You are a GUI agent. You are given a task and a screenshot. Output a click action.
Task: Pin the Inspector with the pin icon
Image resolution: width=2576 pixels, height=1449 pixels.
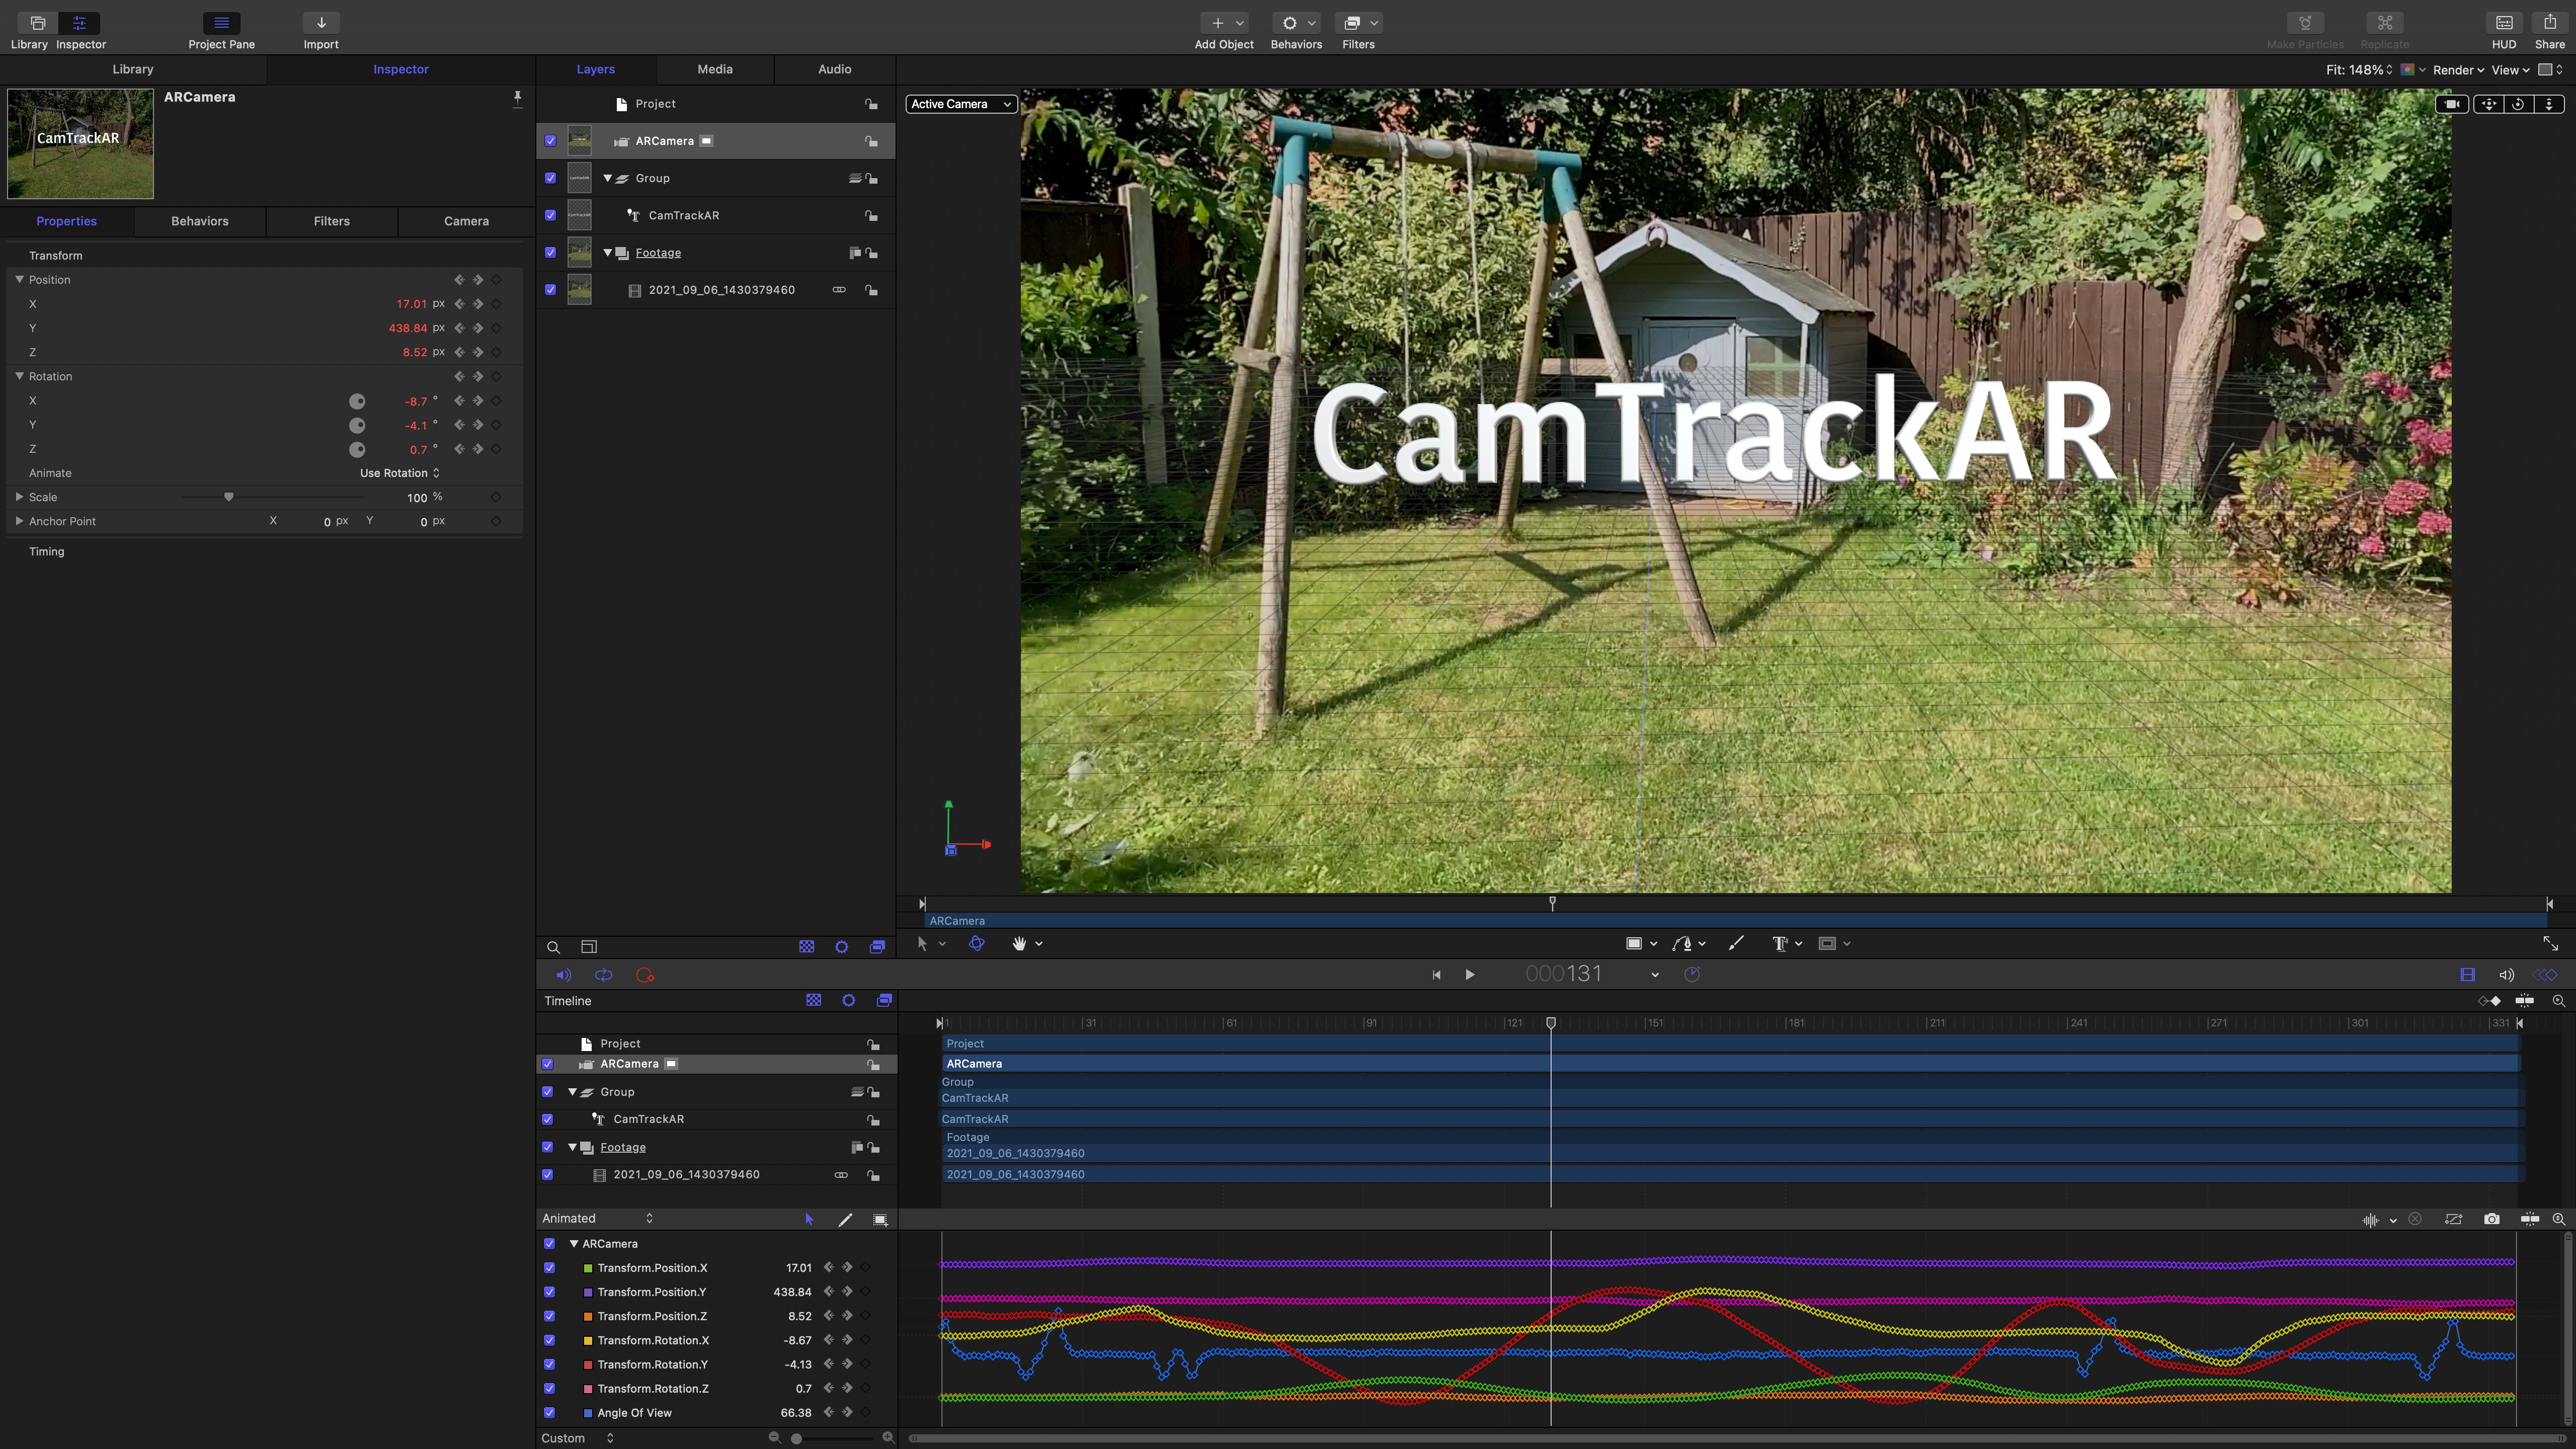click(517, 97)
